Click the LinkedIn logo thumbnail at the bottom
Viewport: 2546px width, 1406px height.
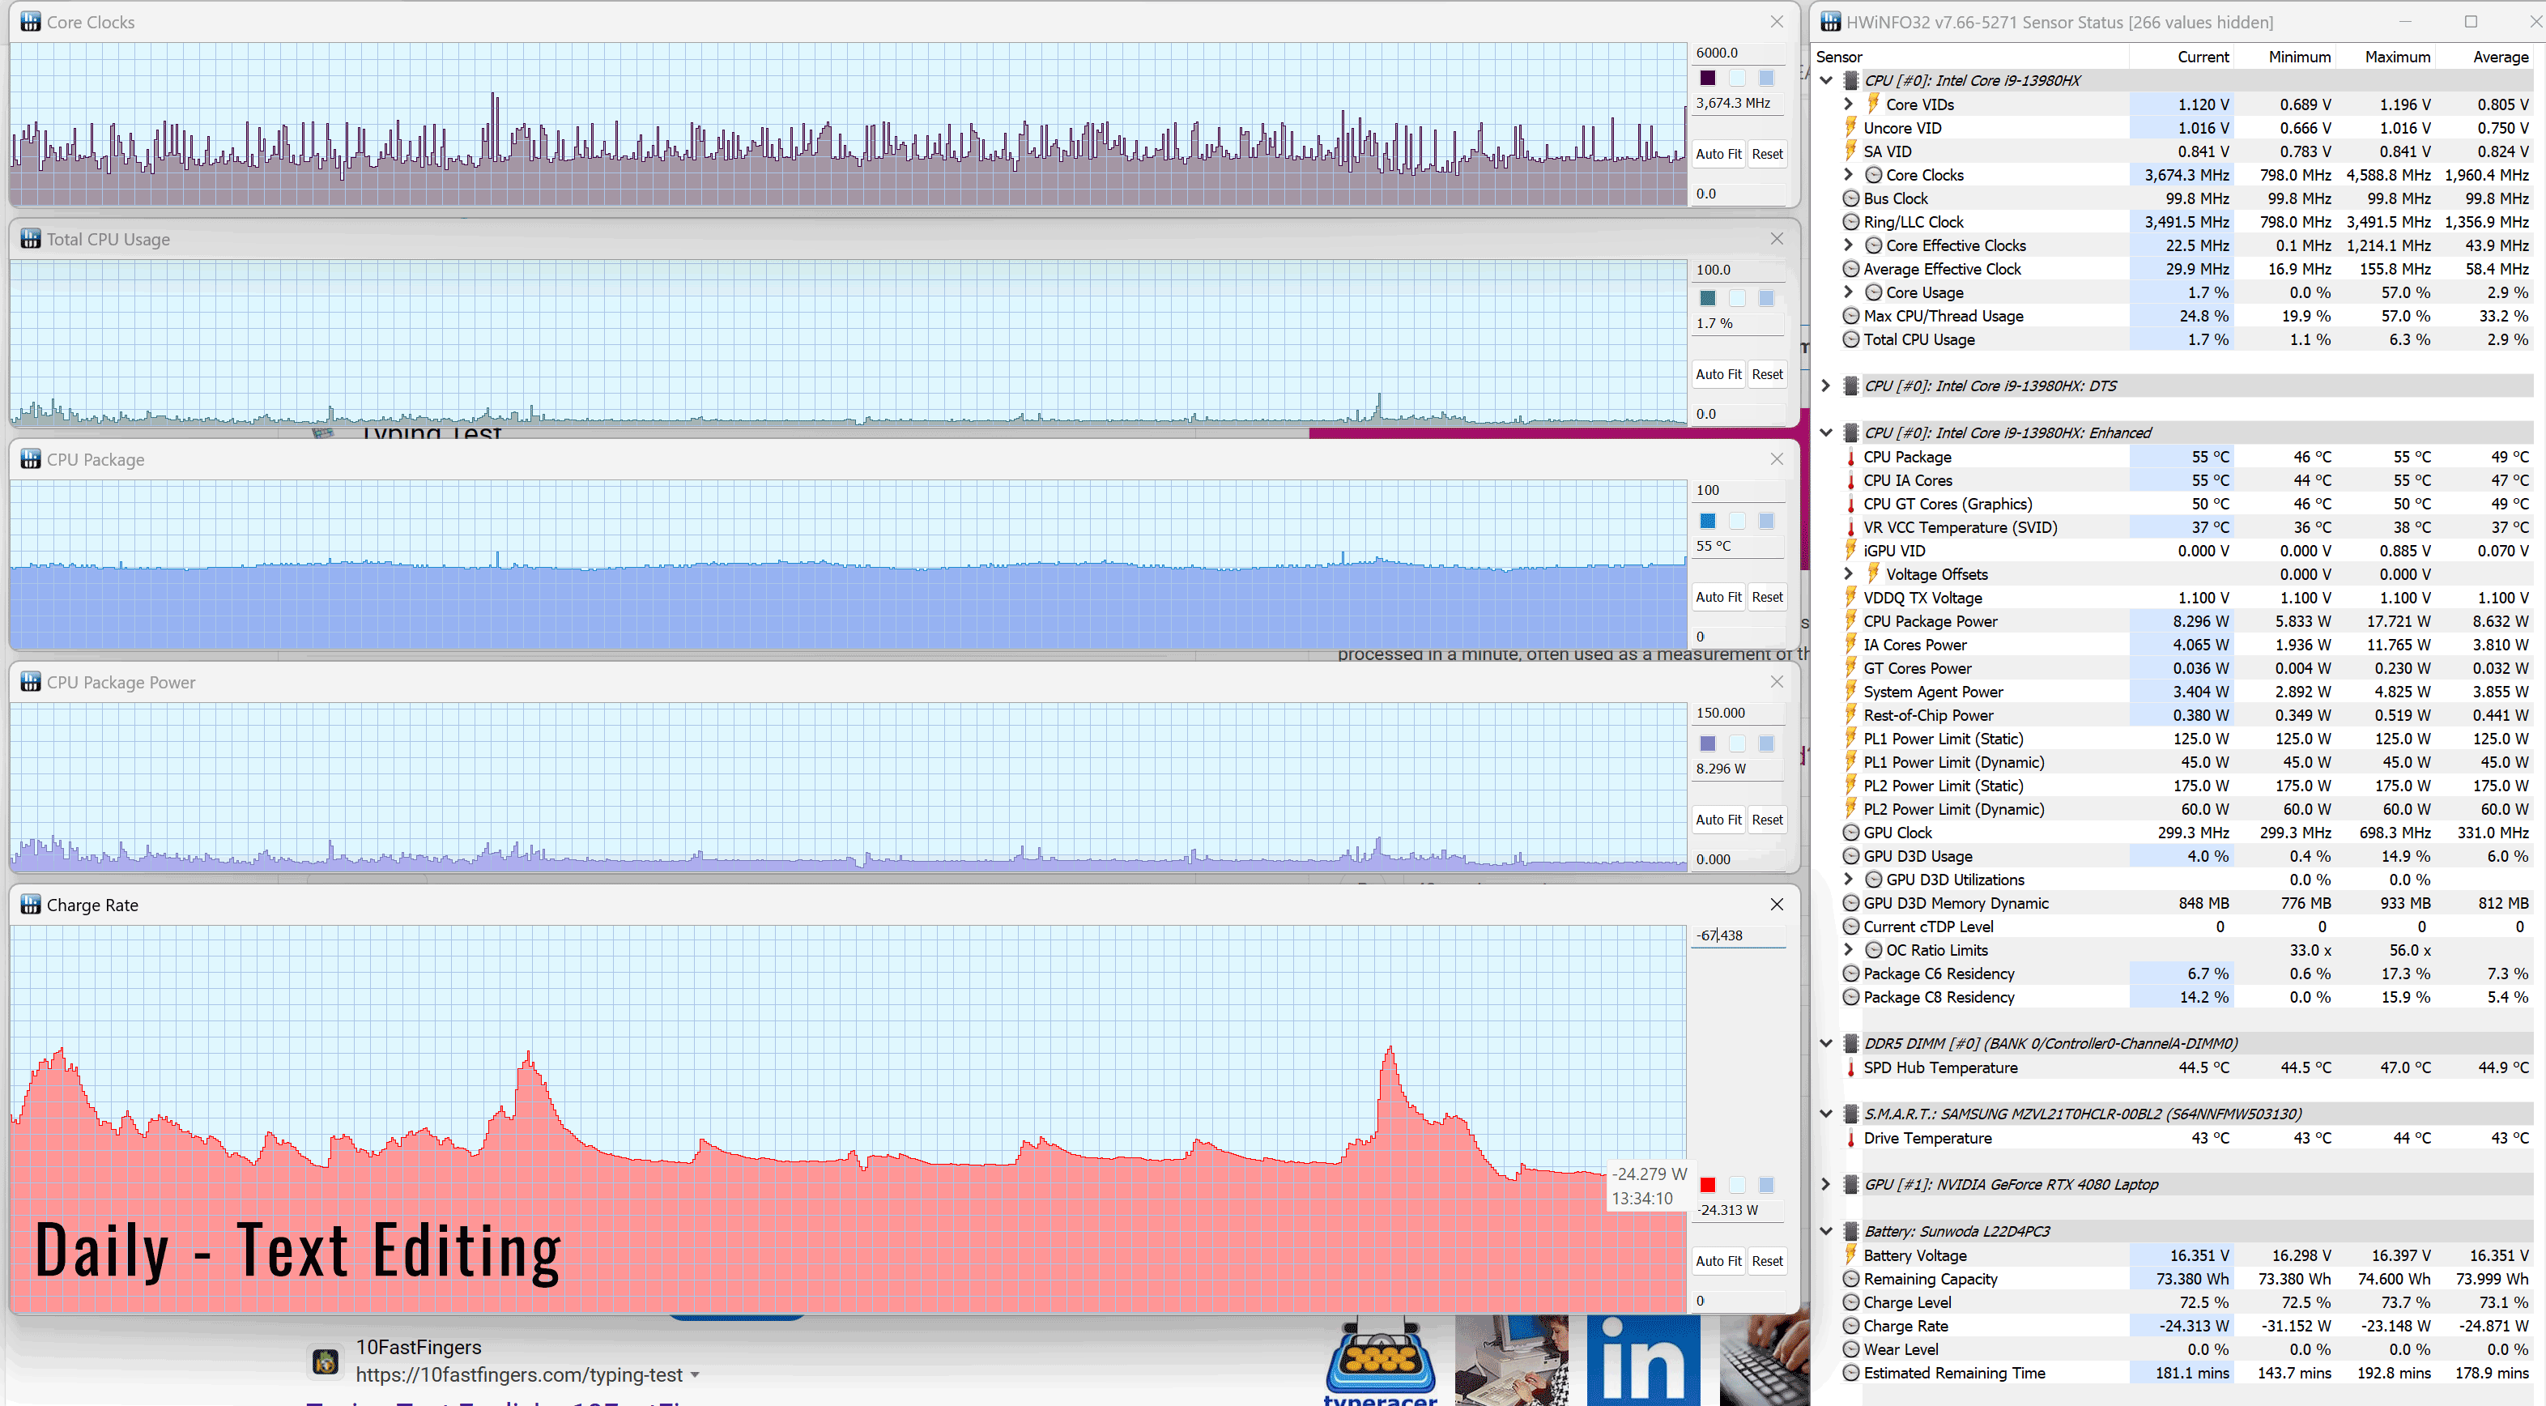tap(1644, 1362)
